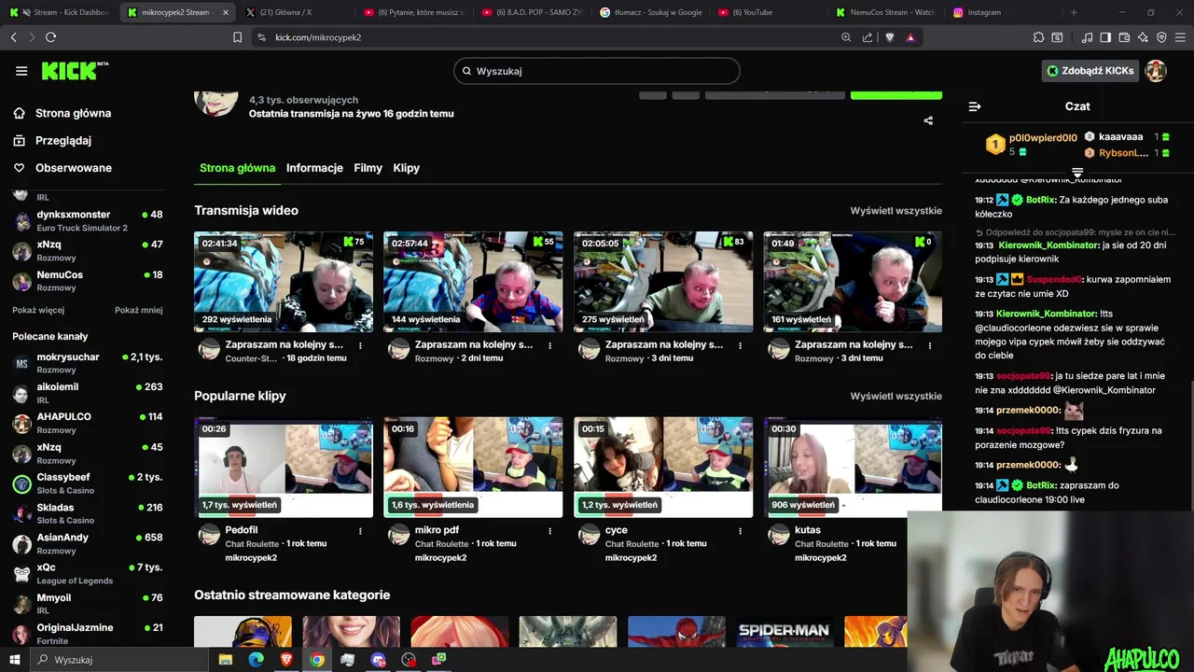Open the media control music-note icon
The image size is (1194, 672).
pos(1087,37)
